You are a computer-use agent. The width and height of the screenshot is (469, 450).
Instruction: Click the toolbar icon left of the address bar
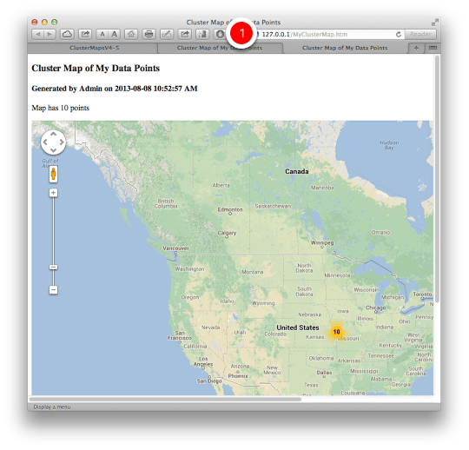(x=220, y=35)
